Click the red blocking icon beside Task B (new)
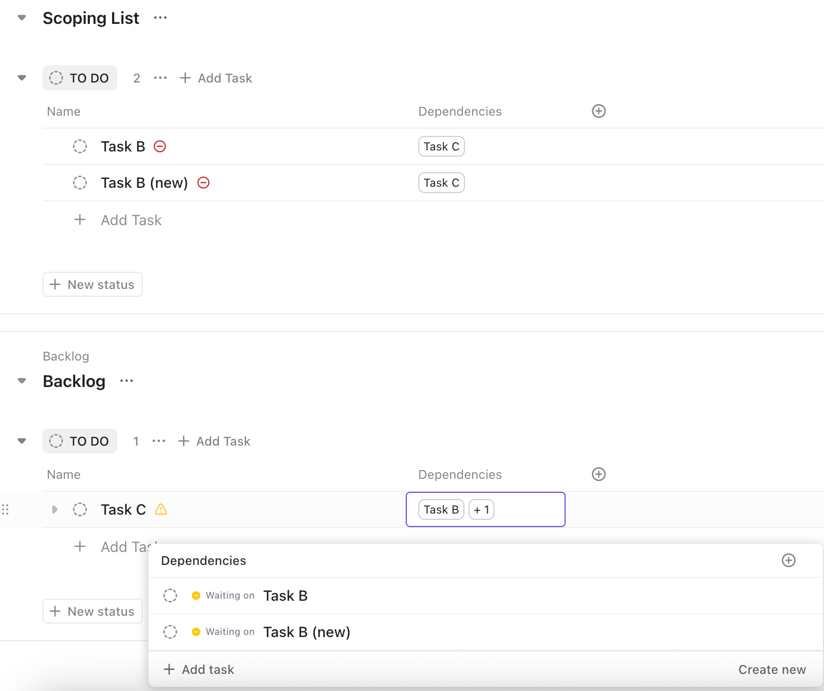824x691 pixels. (x=203, y=183)
